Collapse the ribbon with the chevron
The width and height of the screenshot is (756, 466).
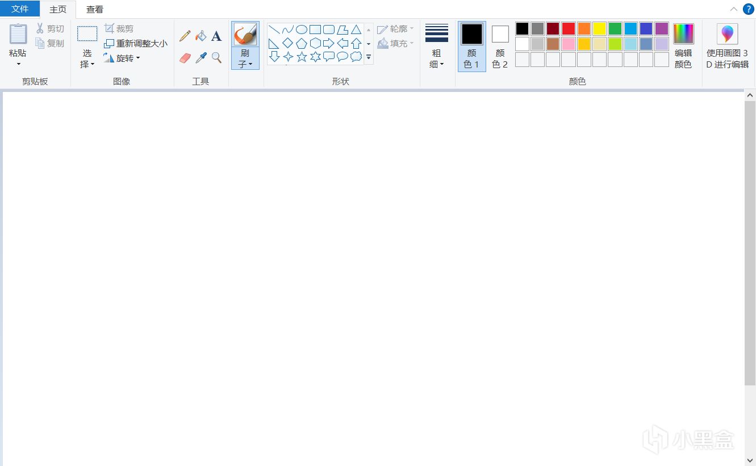tap(734, 9)
